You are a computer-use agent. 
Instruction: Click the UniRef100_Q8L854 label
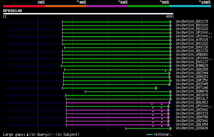point(192,125)
